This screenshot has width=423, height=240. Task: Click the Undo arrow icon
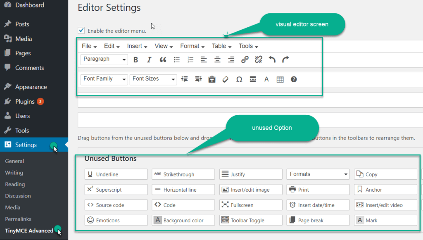[x=272, y=59]
